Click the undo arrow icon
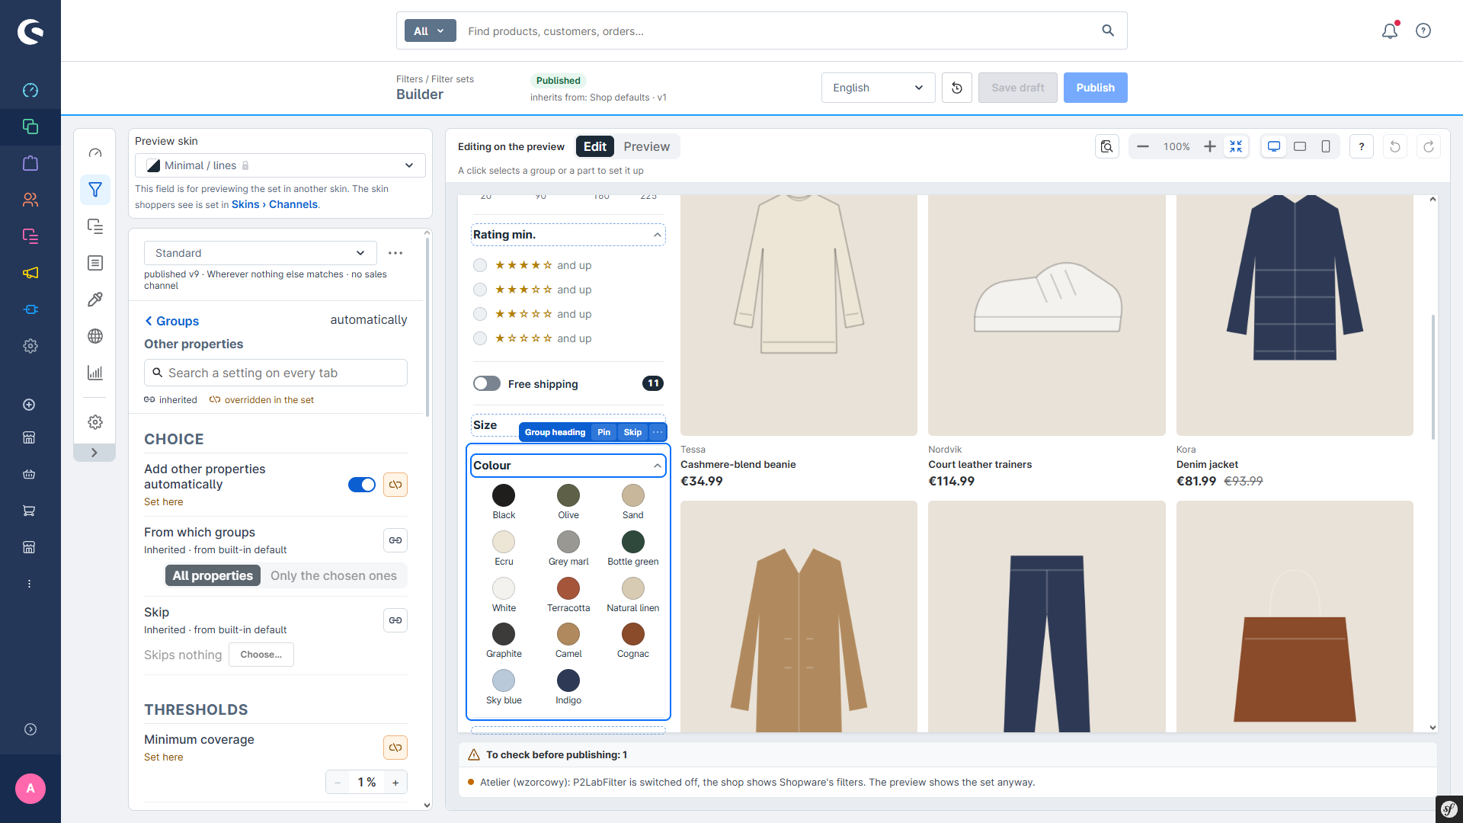This screenshot has height=823, width=1463. [1395, 146]
